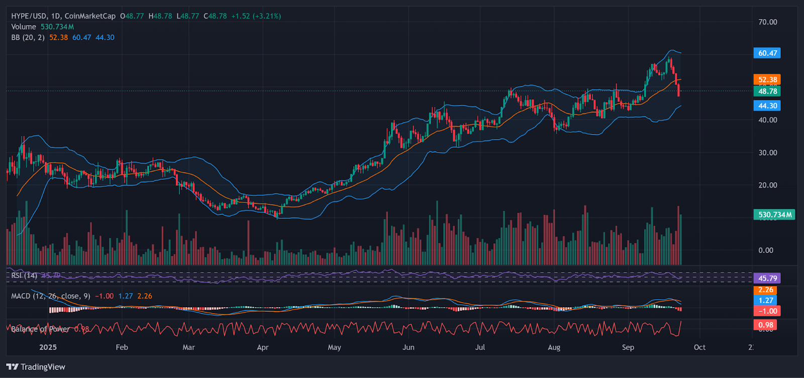Select the Jun label on time axis
This screenshot has width=804, height=378.
(409, 347)
